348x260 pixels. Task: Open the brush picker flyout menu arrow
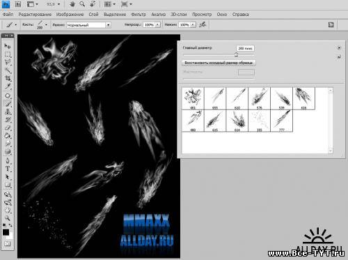point(339,47)
